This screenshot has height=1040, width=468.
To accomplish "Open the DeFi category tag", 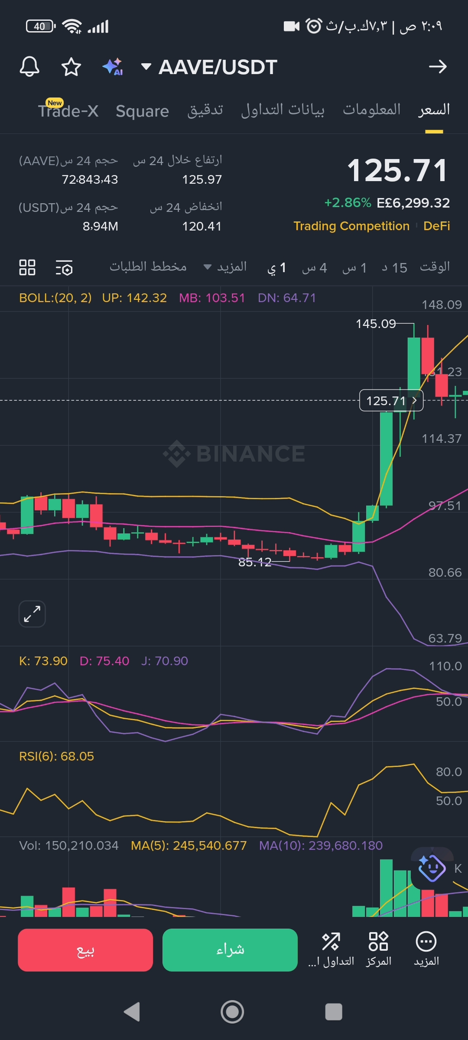I will click(436, 226).
